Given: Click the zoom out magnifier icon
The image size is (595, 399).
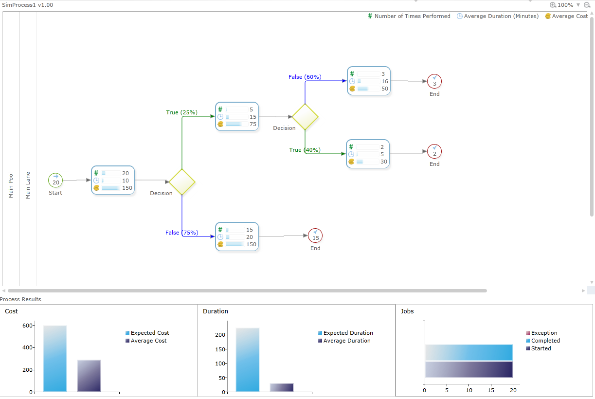Looking at the screenshot, I should point(587,5).
